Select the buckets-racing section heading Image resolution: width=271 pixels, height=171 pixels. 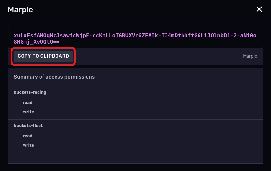click(30, 92)
